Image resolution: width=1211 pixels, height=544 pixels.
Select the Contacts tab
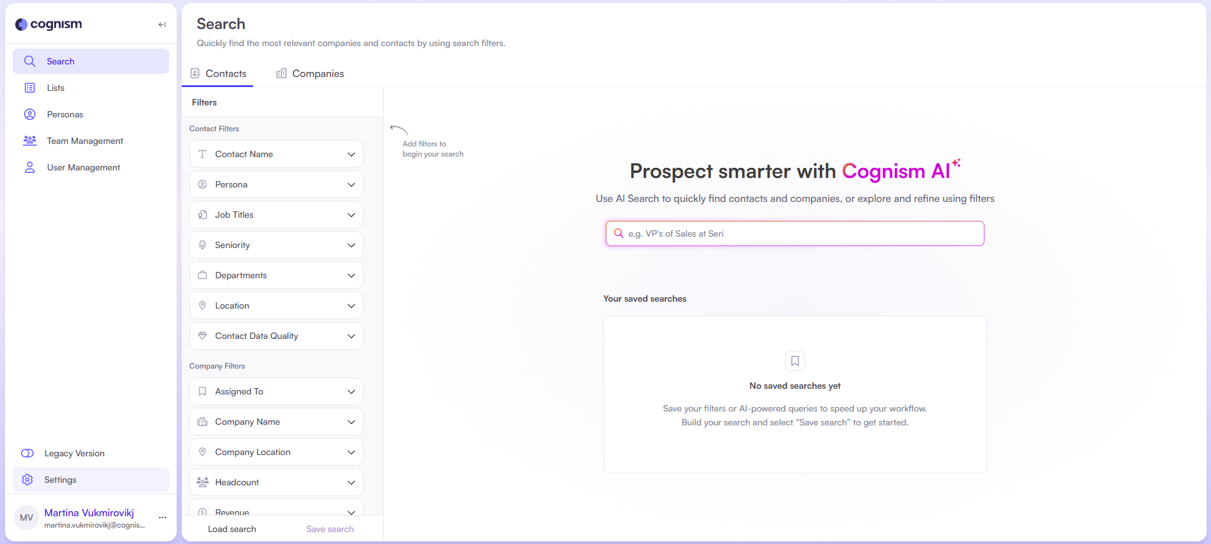[218, 74]
